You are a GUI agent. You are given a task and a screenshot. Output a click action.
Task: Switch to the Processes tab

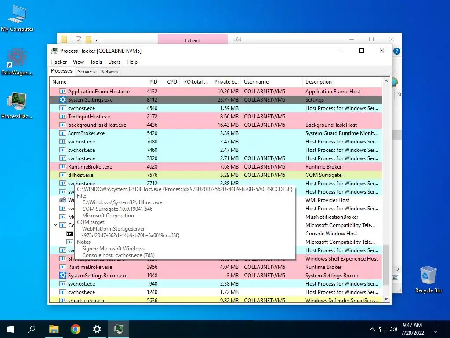tap(62, 71)
